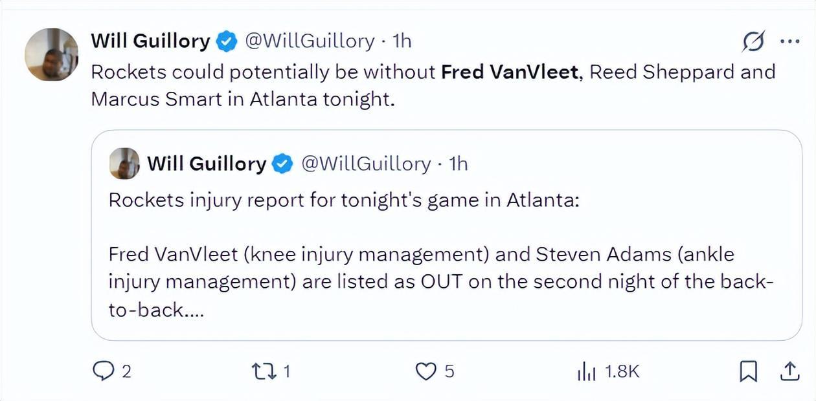
Task: Open @WillGuillory handle in quoted tweet
Action: [366, 164]
